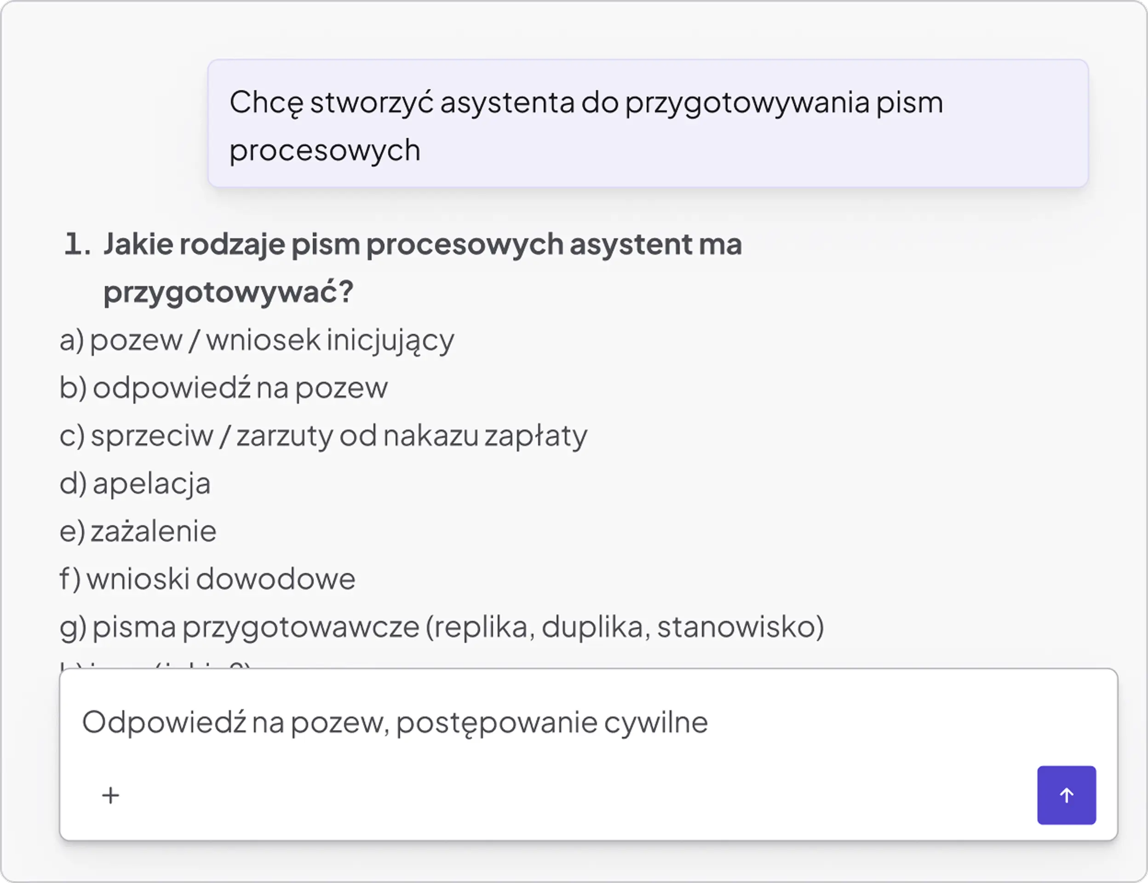Choose option e) zażalenie

(x=138, y=531)
